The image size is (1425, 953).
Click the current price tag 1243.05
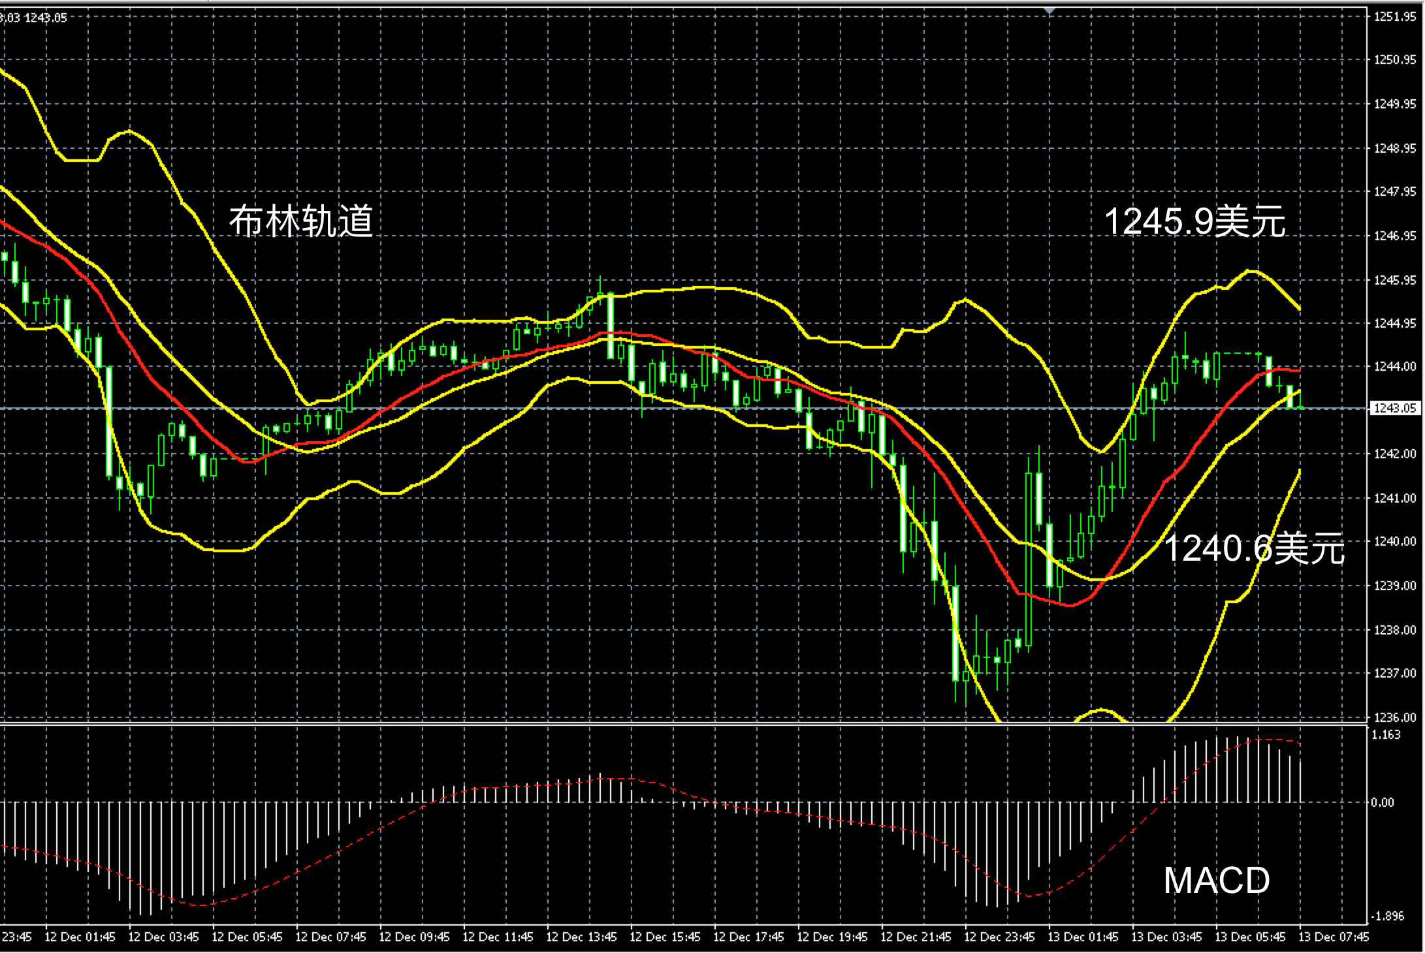[1395, 409]
